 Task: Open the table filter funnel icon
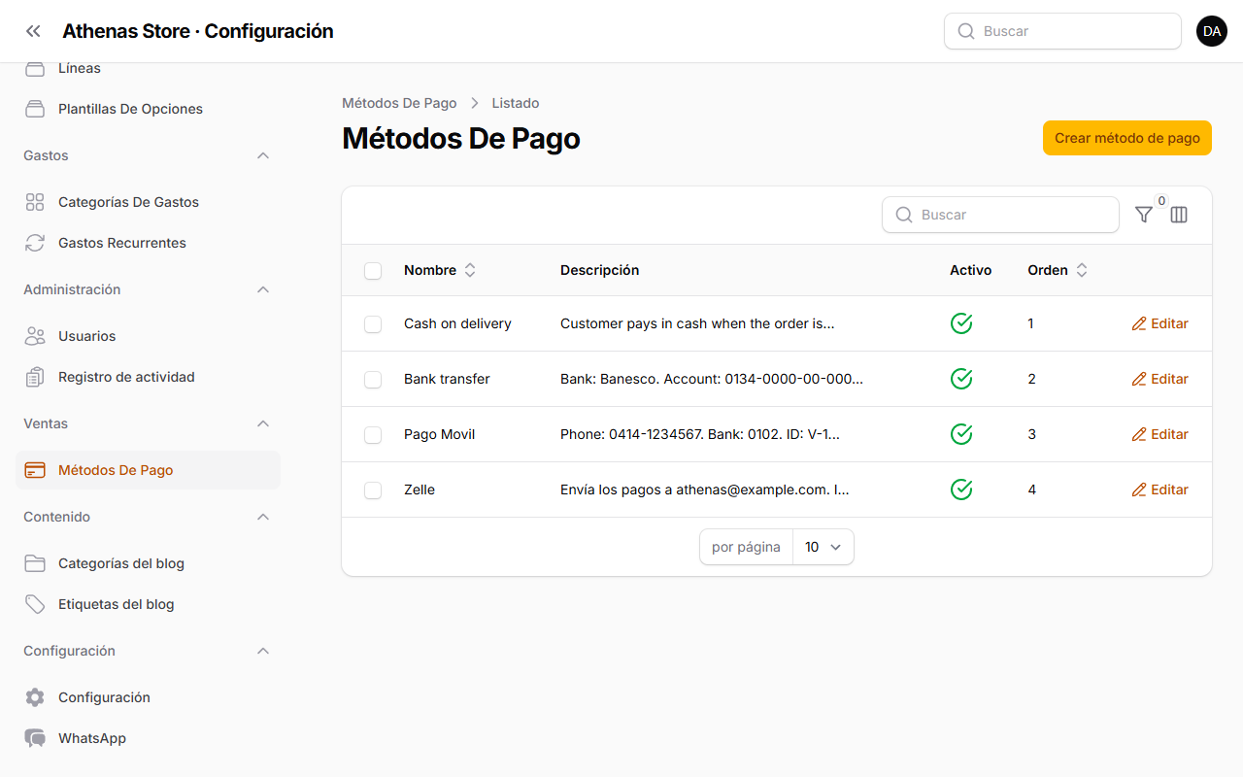(x=1144, y=215)
